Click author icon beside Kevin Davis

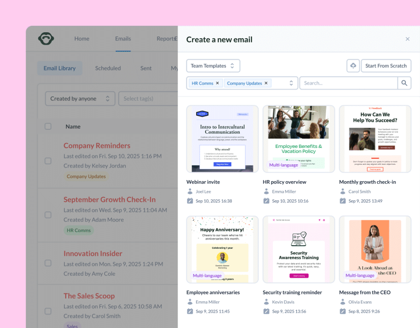(x=266, y=302)
